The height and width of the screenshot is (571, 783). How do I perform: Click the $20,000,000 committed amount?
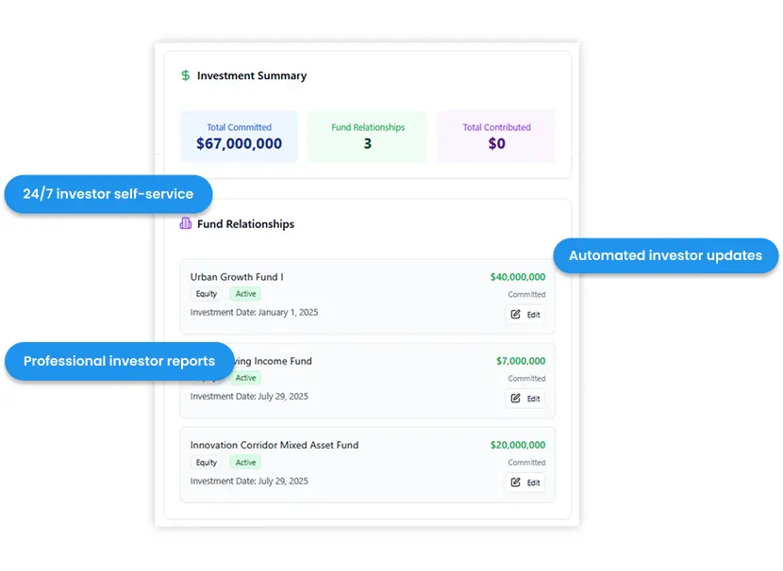point(517,445)
